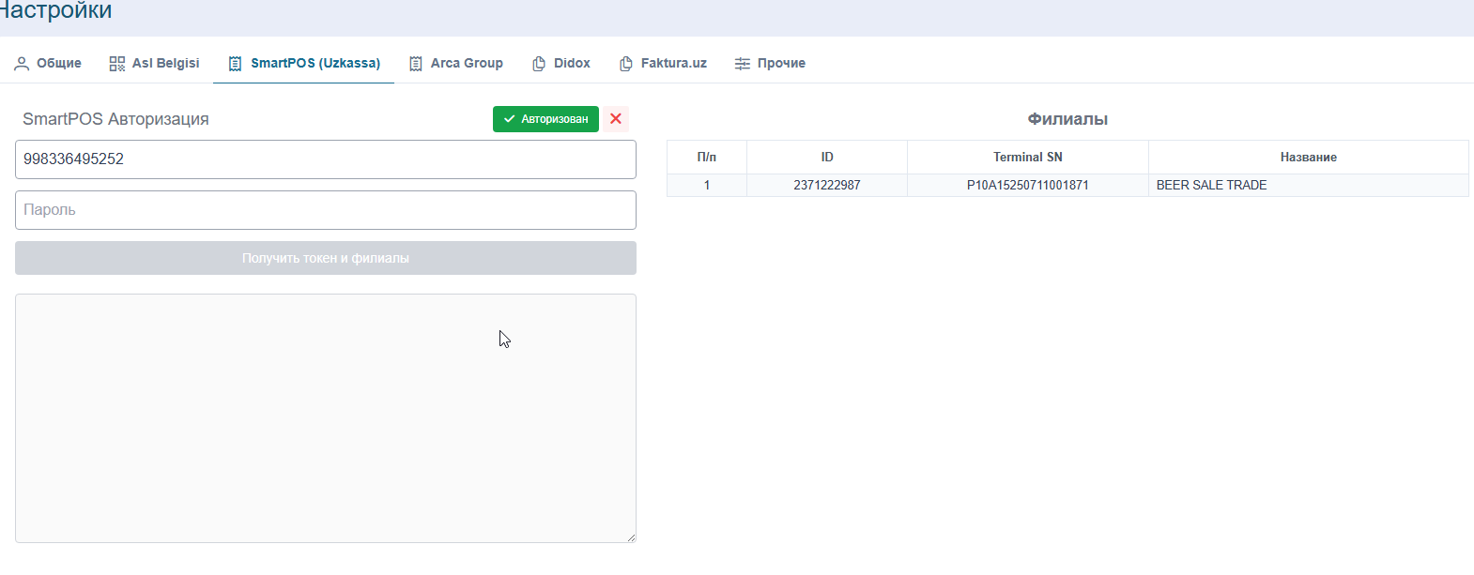This screenshot has width=1474, height=575.
Task: Select the BEER SALE TRADE branch cell
Action: click(x=1212, y=186)
